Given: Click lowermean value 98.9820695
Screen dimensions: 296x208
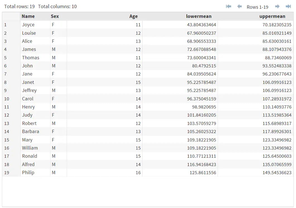Looking at the screenshot, I should click(x=204, y=107).
